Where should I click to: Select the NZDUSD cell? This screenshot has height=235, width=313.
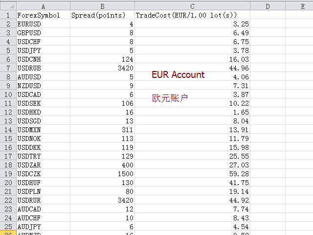pos(44,86)
